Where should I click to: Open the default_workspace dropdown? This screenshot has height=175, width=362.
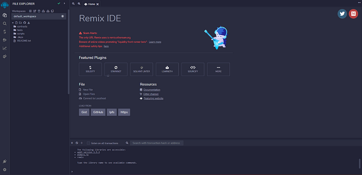39,17
